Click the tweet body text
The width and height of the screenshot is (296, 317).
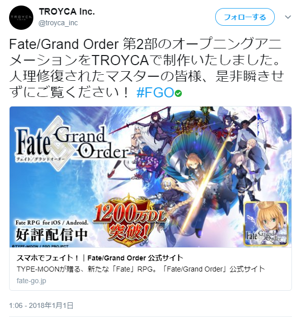click(x=146, y=69)
